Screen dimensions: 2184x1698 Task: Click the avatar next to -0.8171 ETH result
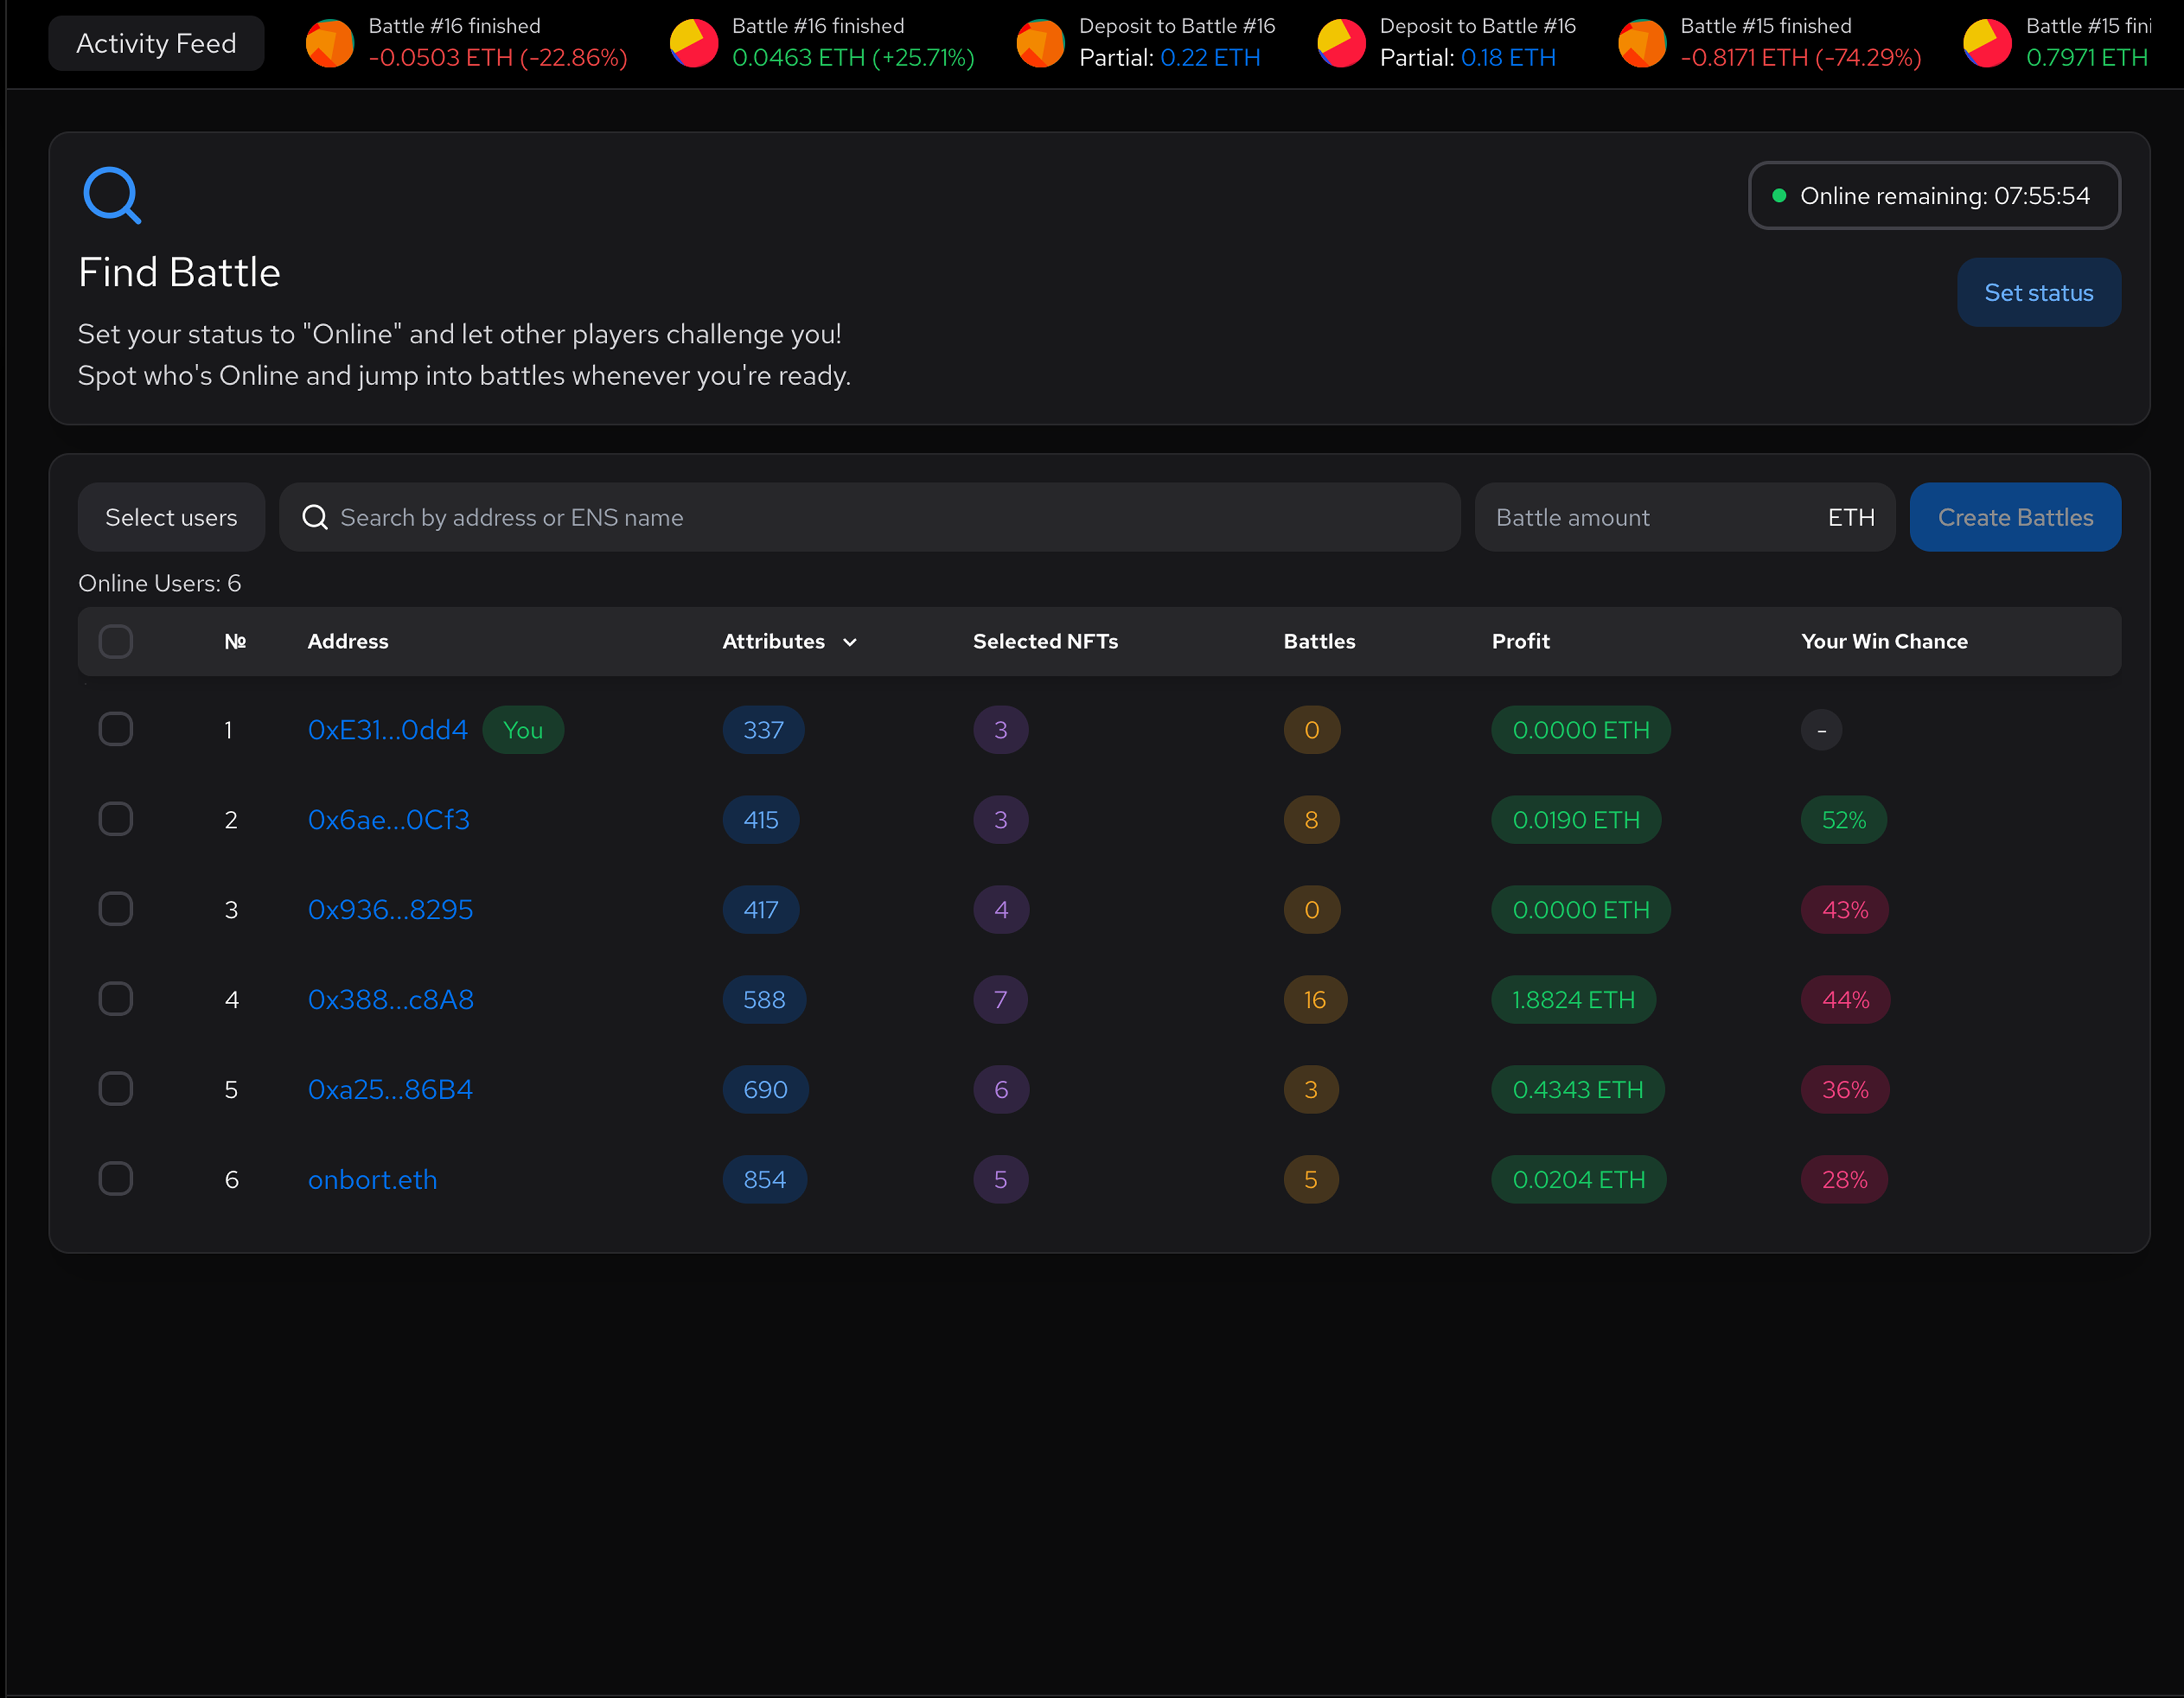click(x=1642, y=43)
